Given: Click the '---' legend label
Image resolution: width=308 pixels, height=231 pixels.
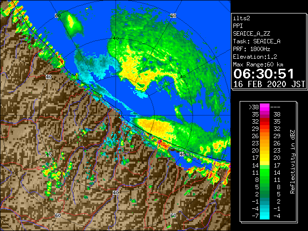Looking at the screenshot, I should tap(275, 107).
